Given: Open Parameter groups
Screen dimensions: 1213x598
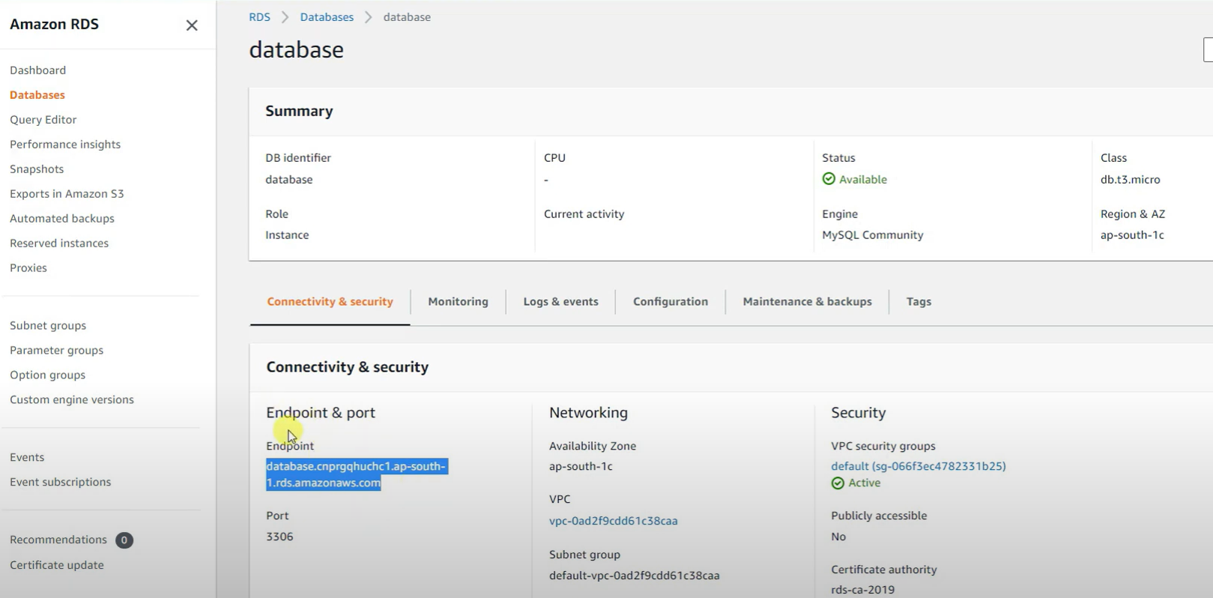Looking at the screenshot, I should pyautogui.click(x=56, y=351).
